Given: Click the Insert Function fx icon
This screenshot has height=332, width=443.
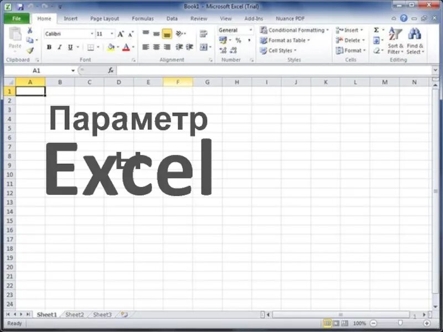Looking at the screenshot, I should [111, 71].
